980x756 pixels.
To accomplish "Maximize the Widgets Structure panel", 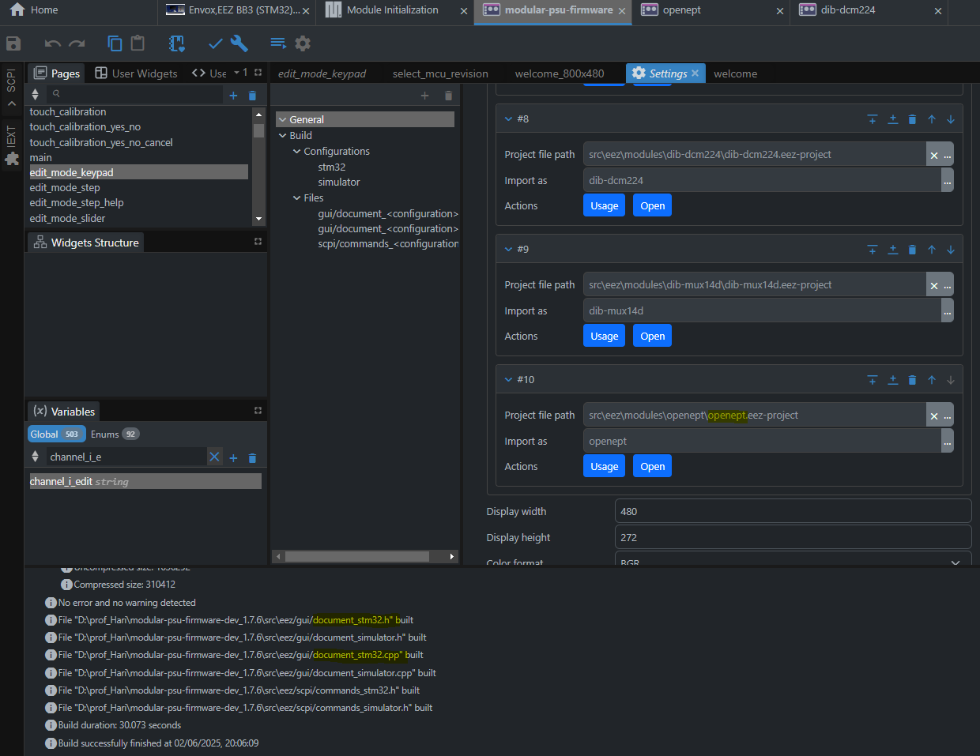I will (258, 242).
